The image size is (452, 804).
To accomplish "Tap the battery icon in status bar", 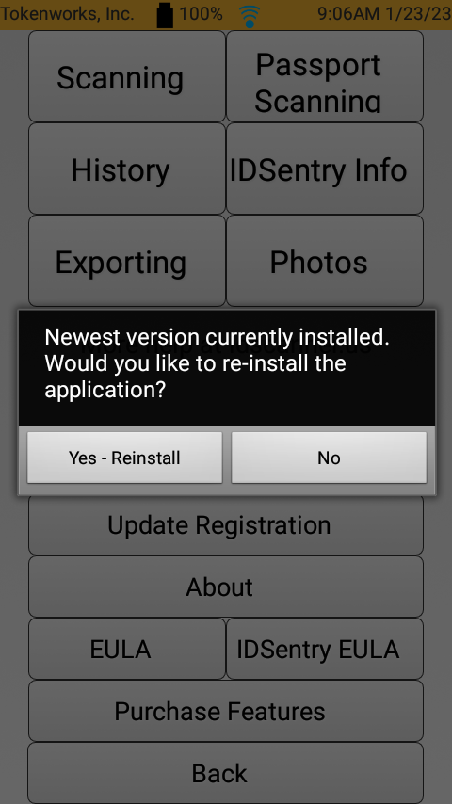I will [x=165, y=15].
